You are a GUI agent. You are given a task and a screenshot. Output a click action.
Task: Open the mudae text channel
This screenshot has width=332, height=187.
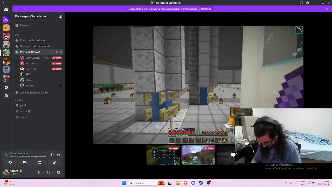click(39, 117)
